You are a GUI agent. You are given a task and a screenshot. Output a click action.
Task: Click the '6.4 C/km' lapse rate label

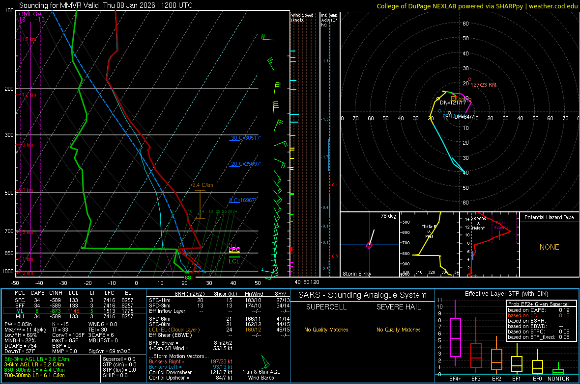203,185
